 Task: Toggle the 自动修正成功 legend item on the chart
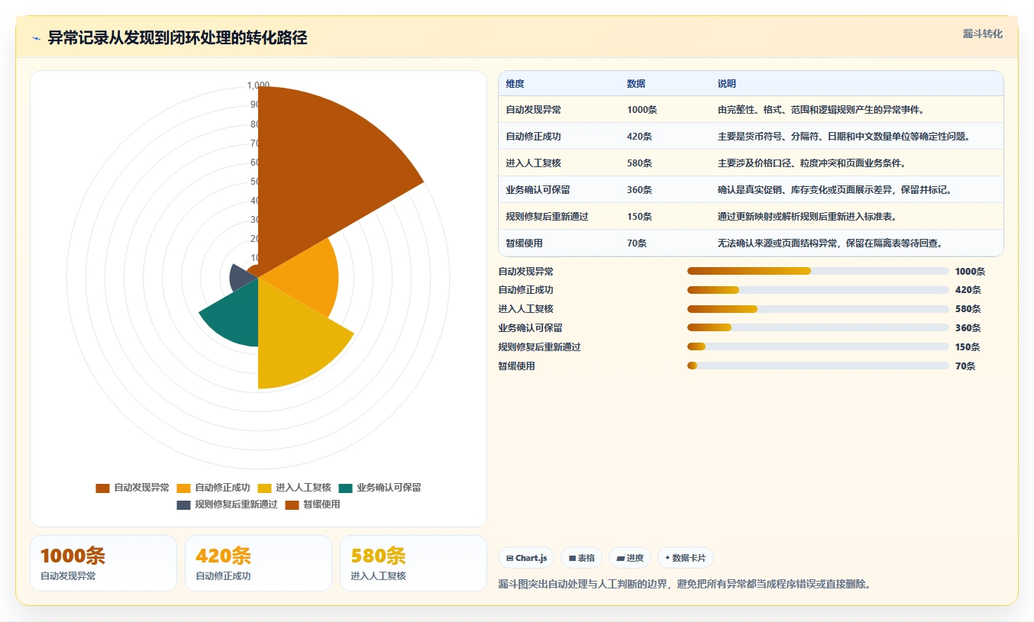213,488
